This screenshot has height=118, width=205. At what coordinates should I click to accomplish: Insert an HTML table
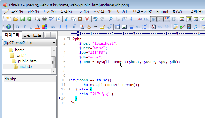[x=117, y=27]
